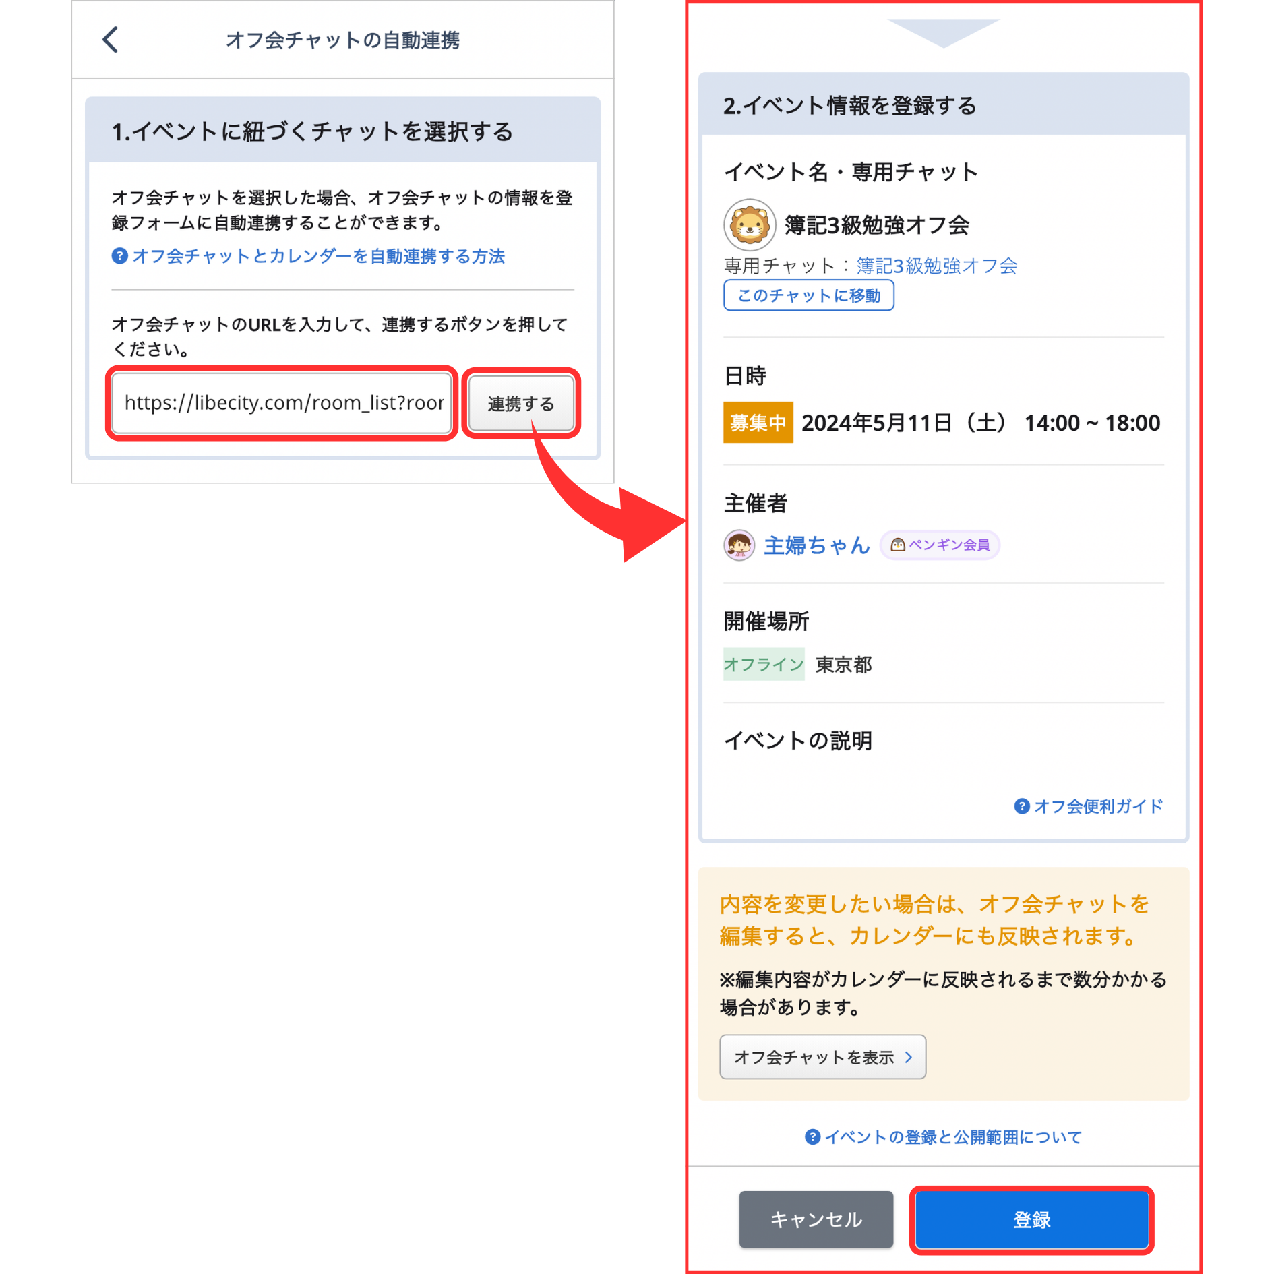
Task: Click the 主婦ちゃん organizer avatar
Action: (x=739, y=545)
